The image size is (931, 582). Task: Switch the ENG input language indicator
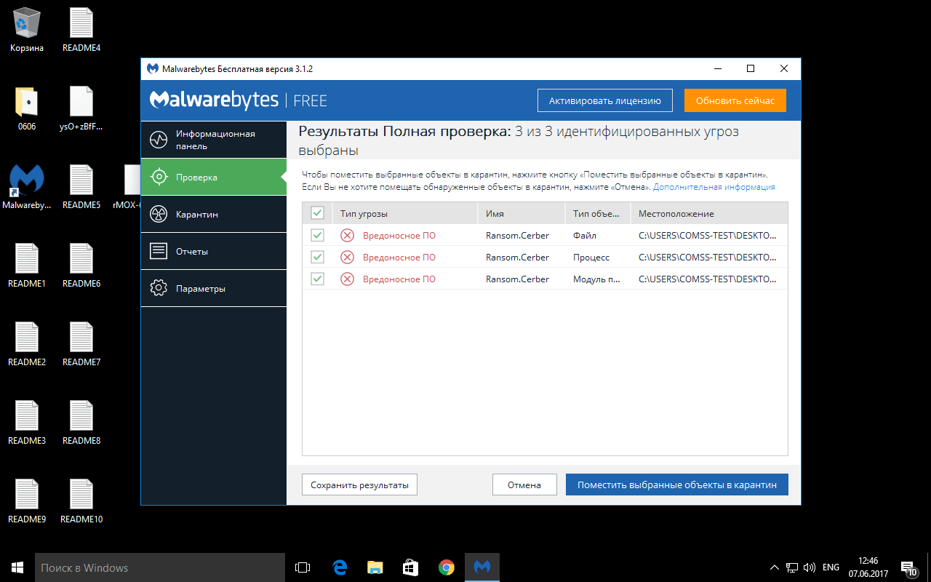(831, 567)
